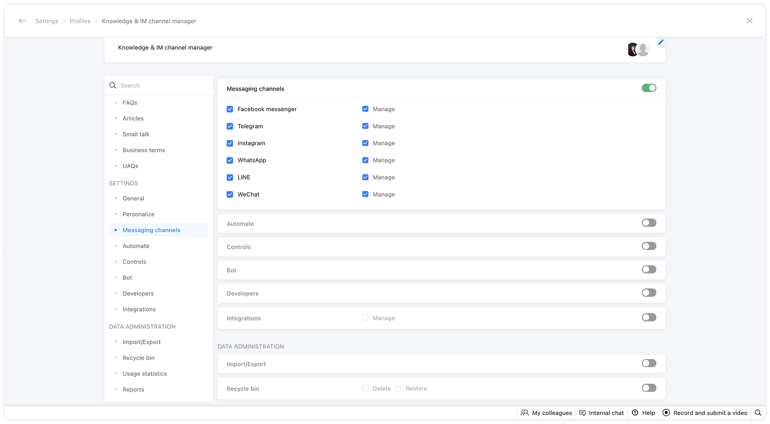770x424 pixels.
Task: Open the Help menu
Action: click(643, 413)
